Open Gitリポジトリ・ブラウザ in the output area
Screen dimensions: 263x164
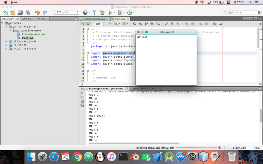click(x=145, y=89)
